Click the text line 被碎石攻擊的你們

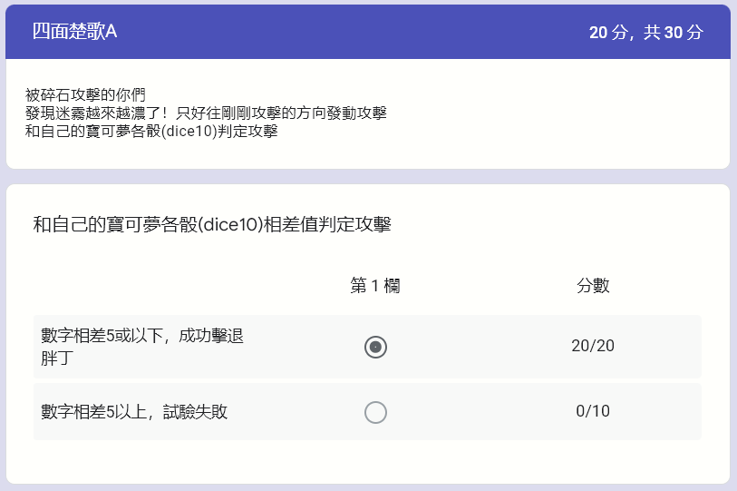point(85,94)
